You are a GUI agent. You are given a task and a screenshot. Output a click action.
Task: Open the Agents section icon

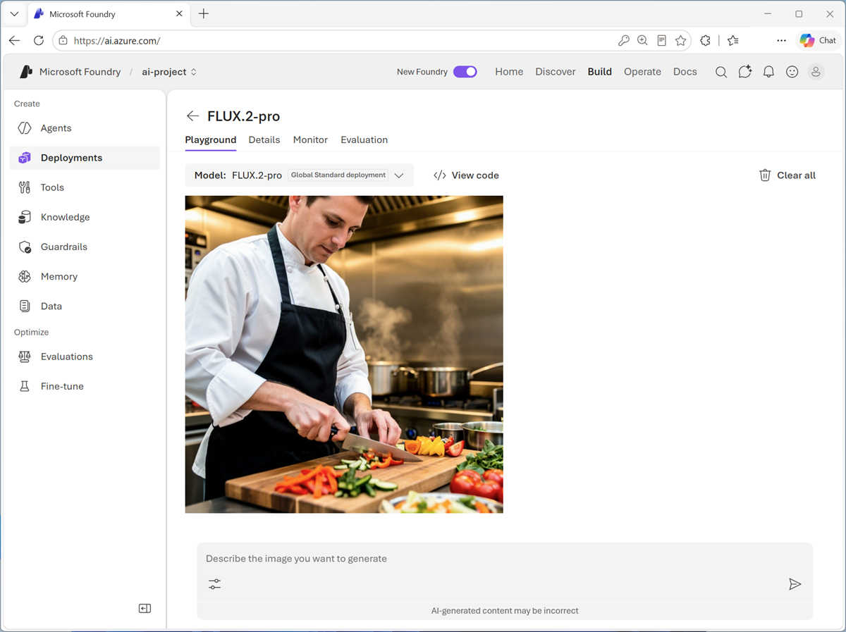25,128
